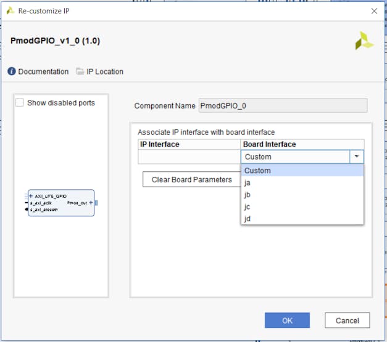Screen dimensions: 387x342
Task: Click the Board Interface column header
Action: pyautogui.click(x=302, y=144)
